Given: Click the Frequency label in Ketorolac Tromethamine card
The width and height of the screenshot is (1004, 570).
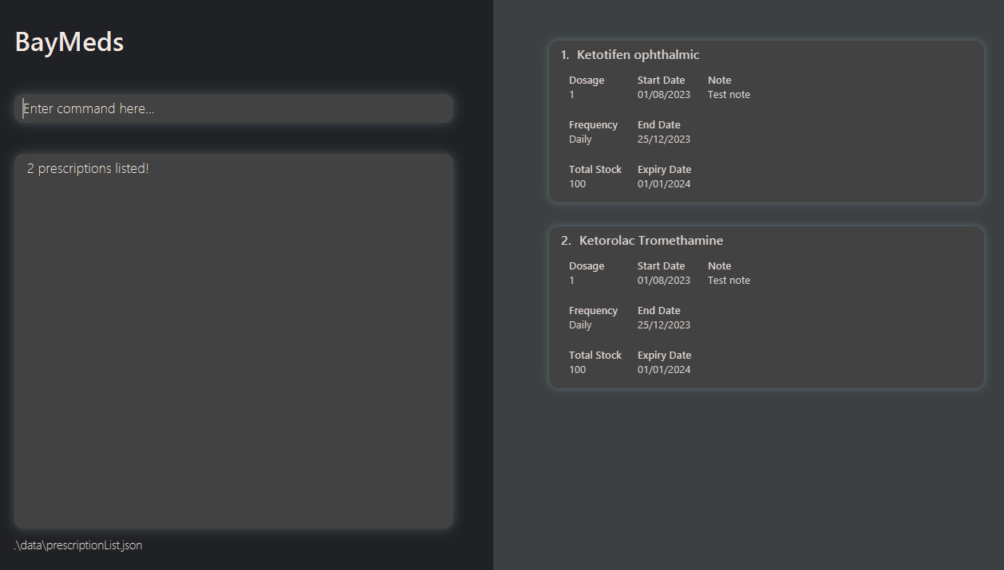Looking at the screenshot, I should click(593, 311).
